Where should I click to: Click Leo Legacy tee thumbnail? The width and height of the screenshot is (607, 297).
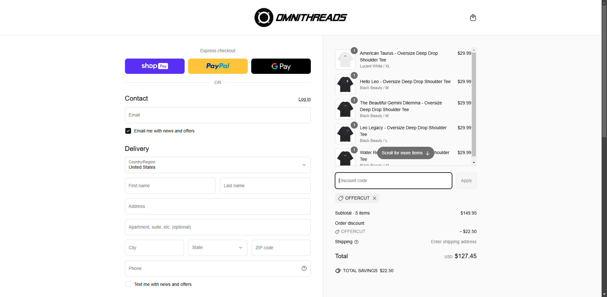[x=345, y=134]
